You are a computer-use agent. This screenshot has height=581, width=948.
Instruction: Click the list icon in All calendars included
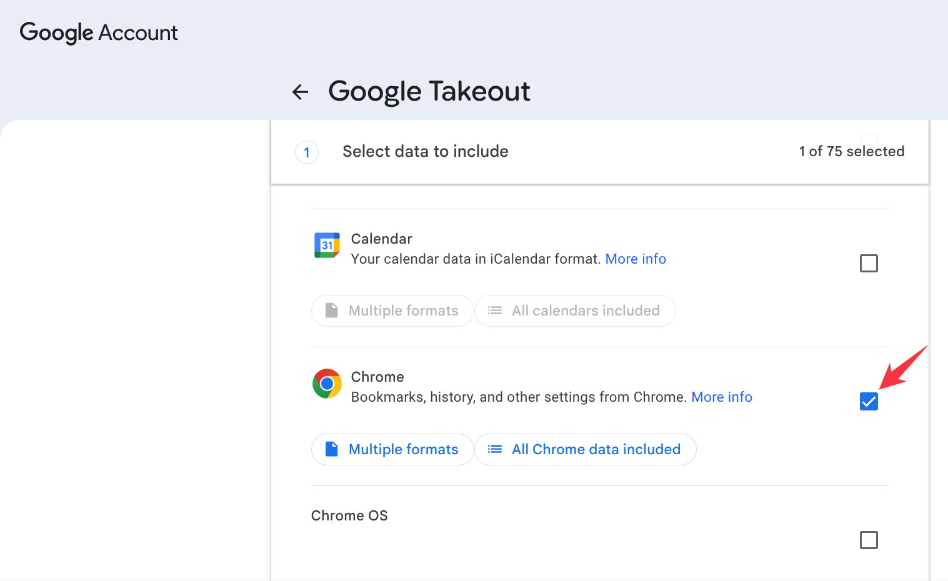(x=495, y=310)
